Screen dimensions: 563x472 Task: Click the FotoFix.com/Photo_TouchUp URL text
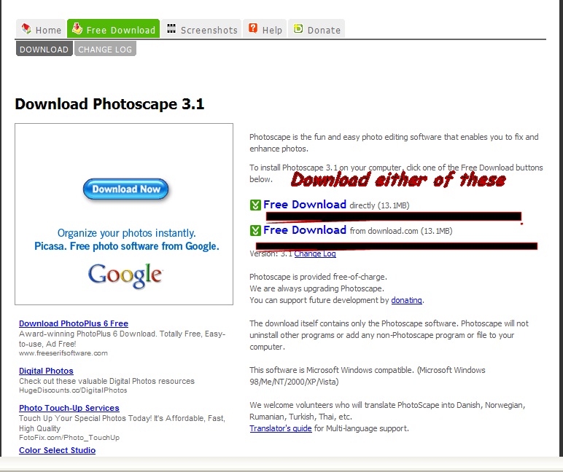click(69, 438)
